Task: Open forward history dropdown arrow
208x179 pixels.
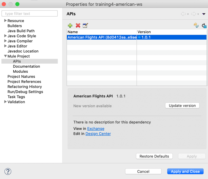Action: tap(198, 14)
